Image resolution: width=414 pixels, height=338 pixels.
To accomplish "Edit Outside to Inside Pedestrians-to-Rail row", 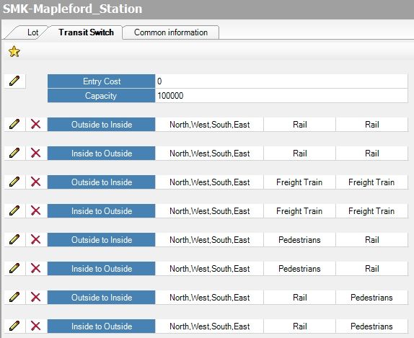I will [x=14, y=239].
